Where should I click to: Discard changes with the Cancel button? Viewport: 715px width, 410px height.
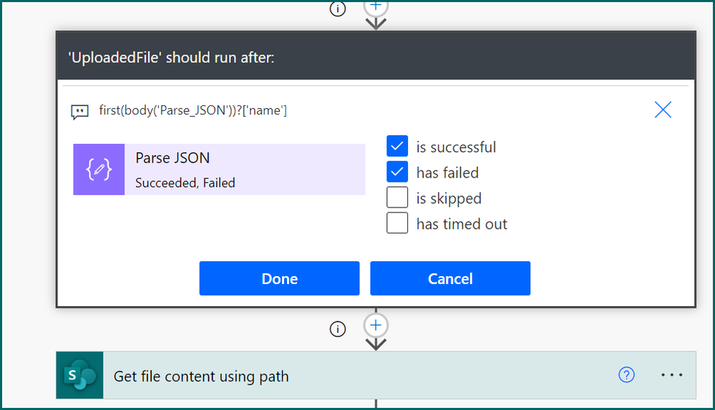coord(450,278)
